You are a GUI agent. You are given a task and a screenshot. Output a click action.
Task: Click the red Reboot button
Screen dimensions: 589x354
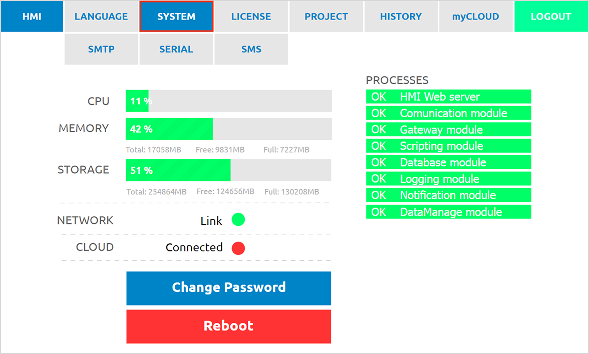228,326
